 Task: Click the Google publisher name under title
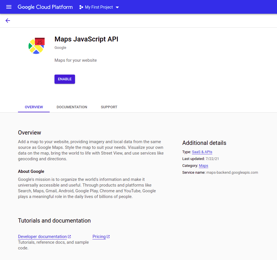60,48
